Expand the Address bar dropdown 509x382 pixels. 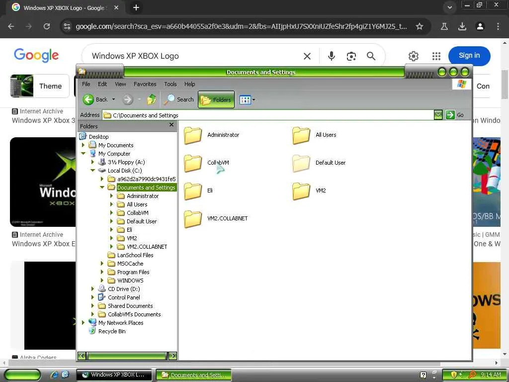(438, 115)
